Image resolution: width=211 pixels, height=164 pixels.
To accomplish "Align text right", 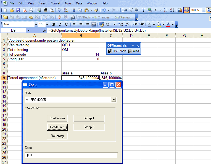I will 87,25.
